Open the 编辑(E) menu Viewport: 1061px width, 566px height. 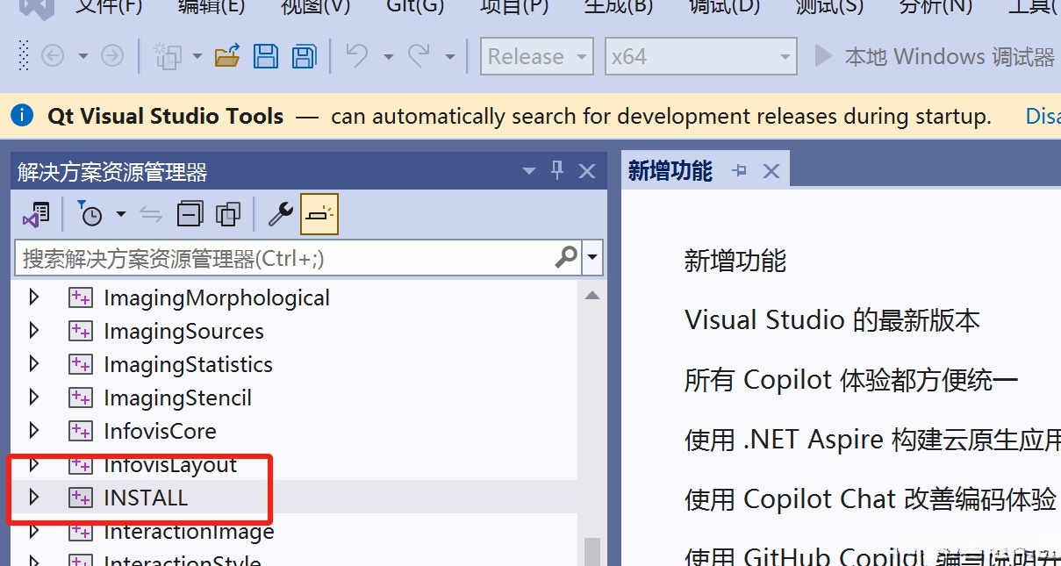pos(211,7)
